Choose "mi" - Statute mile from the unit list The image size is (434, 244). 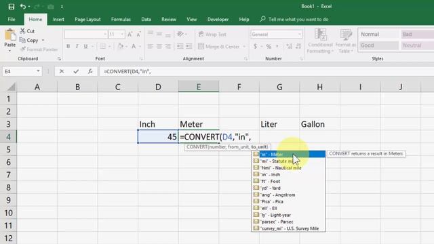(x=288, y=161)
